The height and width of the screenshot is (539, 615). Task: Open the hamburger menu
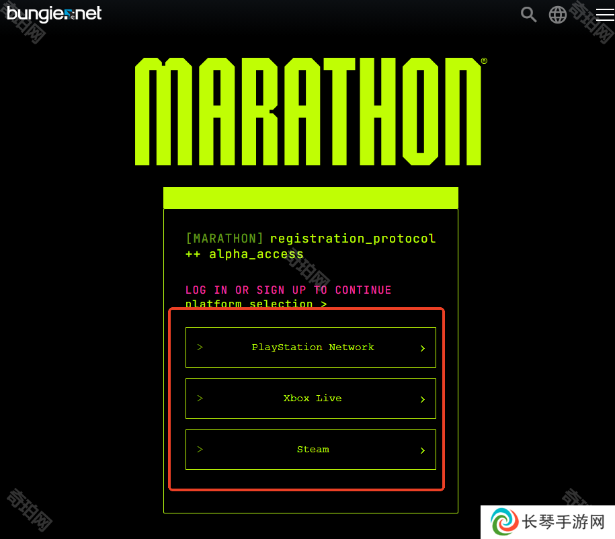605,15
